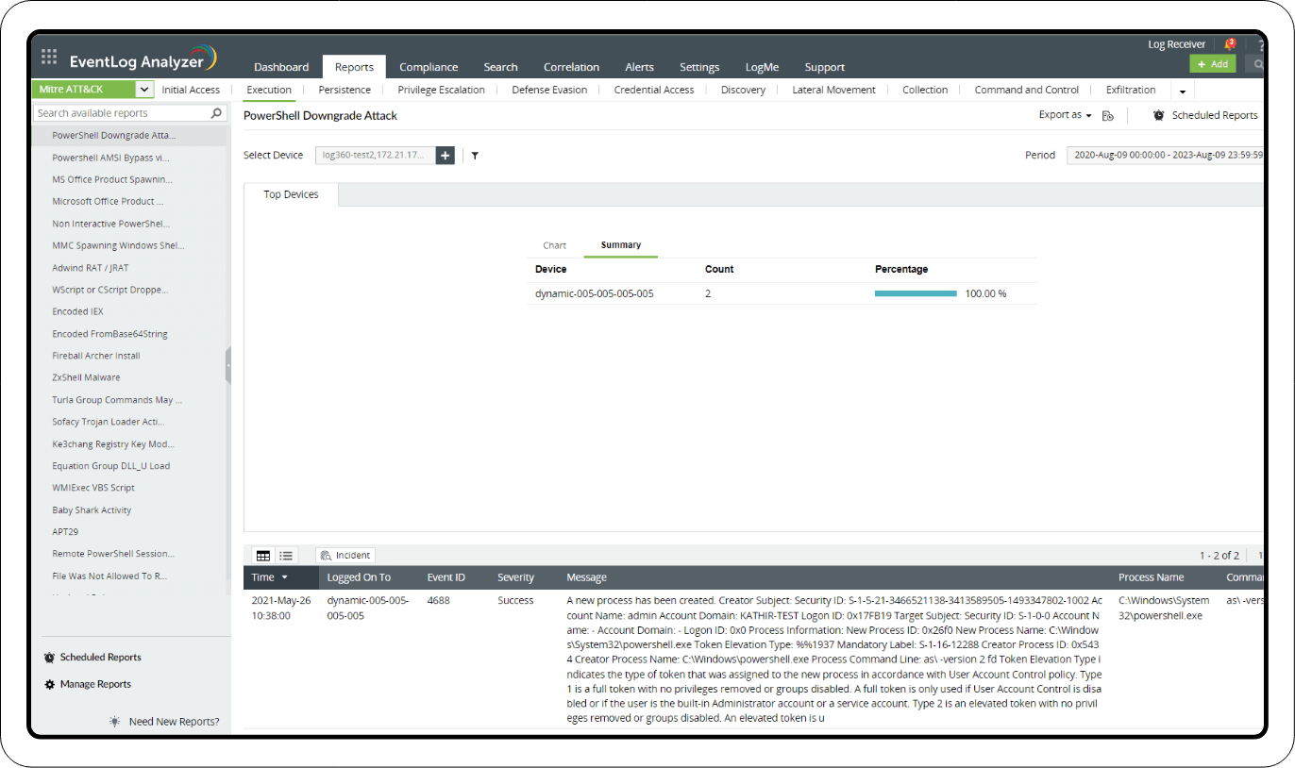This screenshot has width=1295, height=768.
Task: Select the Exfiltration tactic
Action: [x=1131, y=90]
